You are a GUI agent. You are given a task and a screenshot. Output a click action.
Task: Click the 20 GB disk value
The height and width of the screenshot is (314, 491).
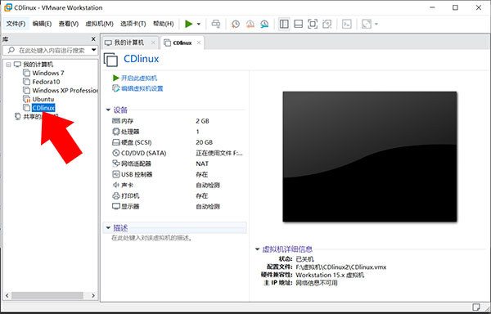point(204,142)
